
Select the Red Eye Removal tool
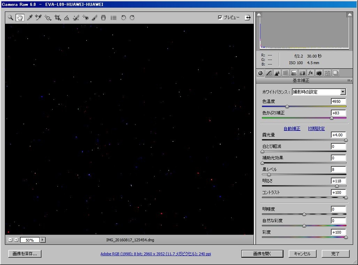[x=86, y=17]
